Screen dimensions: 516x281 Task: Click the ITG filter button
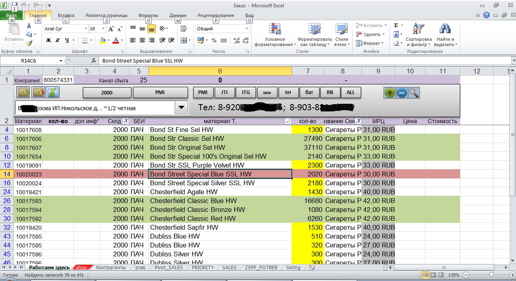[x=245, y=92]
